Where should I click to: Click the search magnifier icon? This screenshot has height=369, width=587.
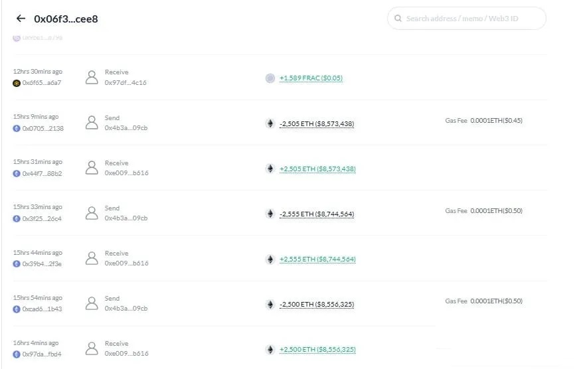point(398,19)
